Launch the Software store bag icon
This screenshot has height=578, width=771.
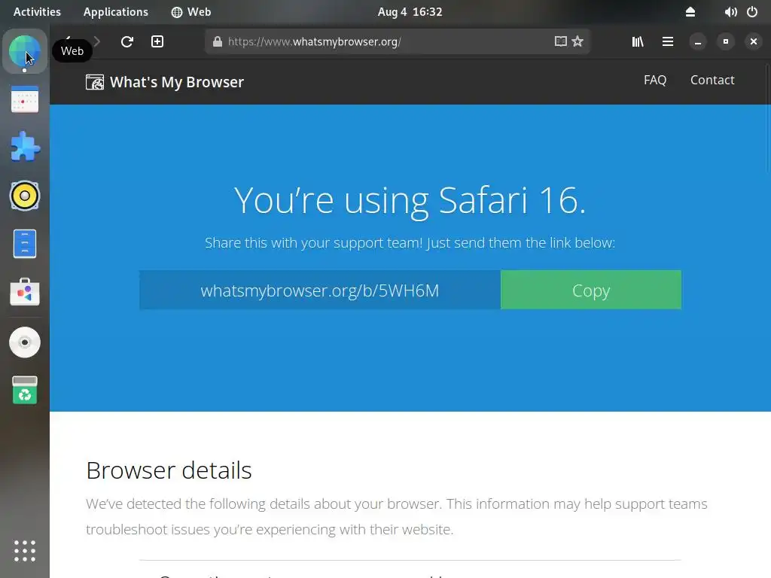25,293
